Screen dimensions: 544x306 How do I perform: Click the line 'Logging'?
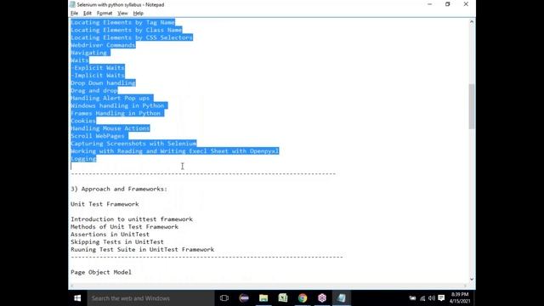click(83, 159)
